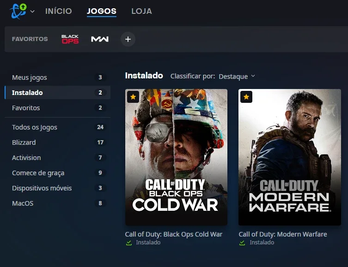348x267 pixels.
Task: Click the Classificar por label
Action: point(193,76)
